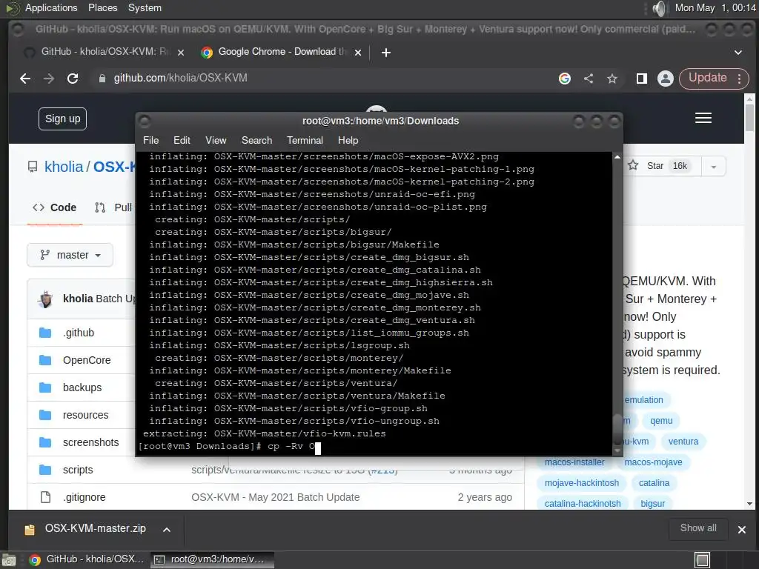The height and width of the screenshot is (569, 759).
Task: Click the .github folder icon
Action: coord(45,333)
